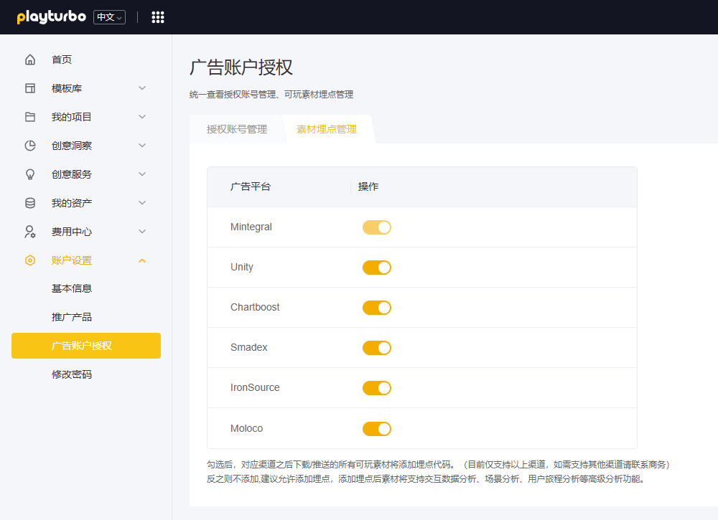Click the home icon in sidebar
The width and height of the screenshot is (718, 520).
[30, 60]
